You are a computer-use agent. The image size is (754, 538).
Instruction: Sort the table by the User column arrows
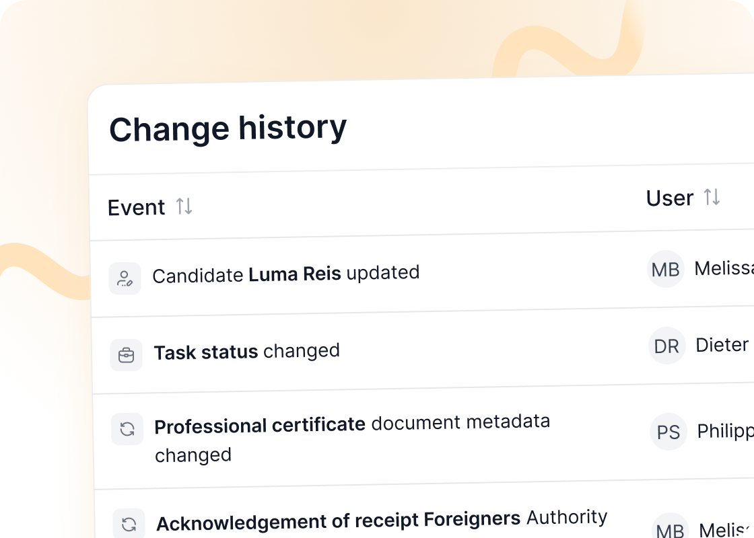712,197
